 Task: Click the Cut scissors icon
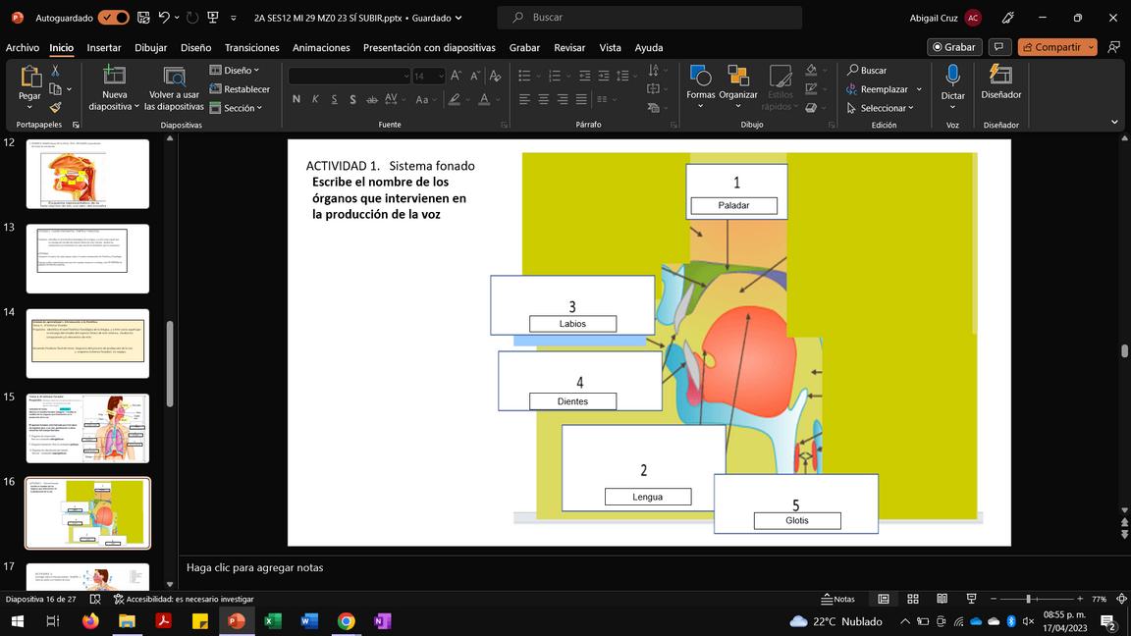pyautogui.click(x=55, y=71)
